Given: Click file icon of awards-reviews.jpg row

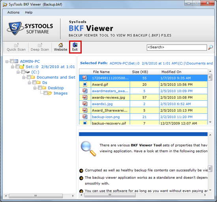Looking at the screenshot, I should 85,97.
